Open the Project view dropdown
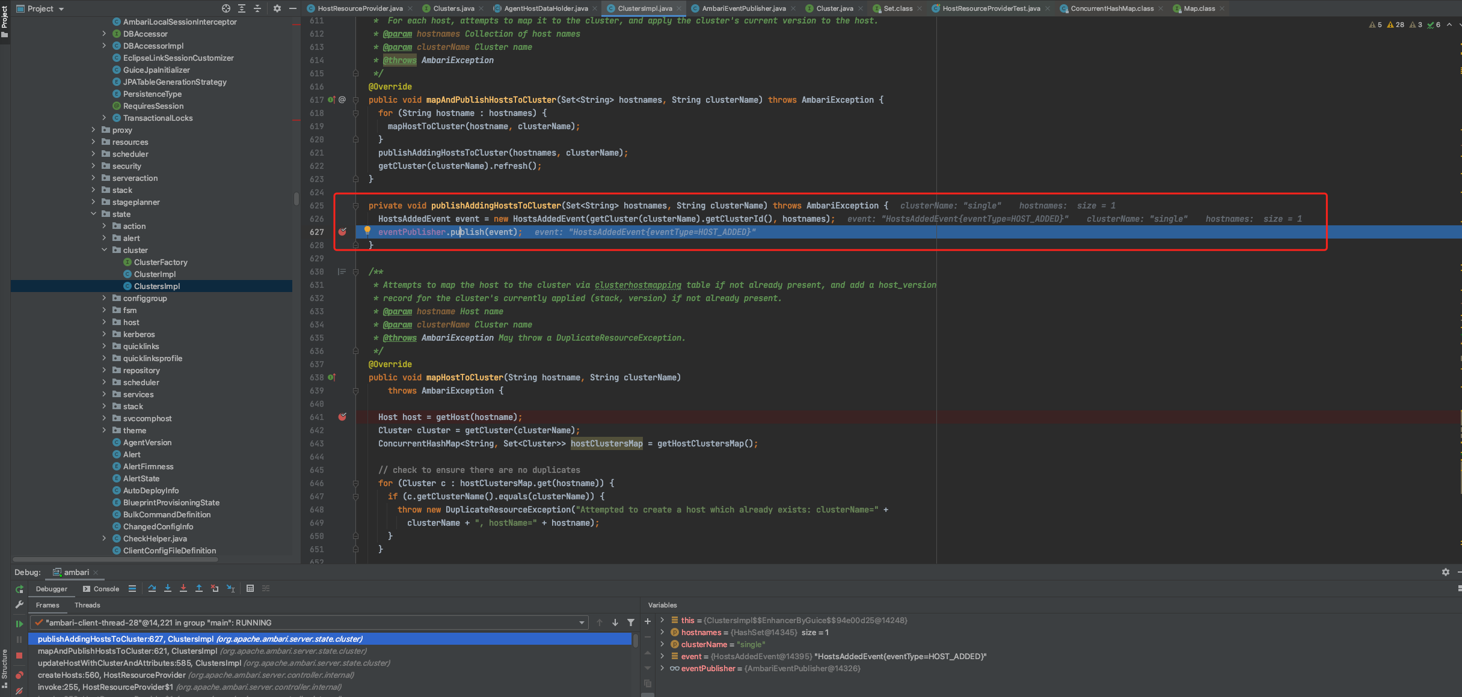Viewport: 1462px width, 697px height. [40, 8]
